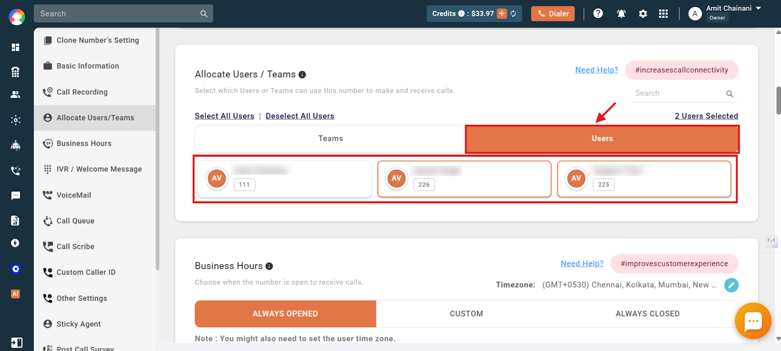Click the collapse side panel arrows icon
Image resolution: width=781 pixels, height=351 pixels.
click(771, 240)
